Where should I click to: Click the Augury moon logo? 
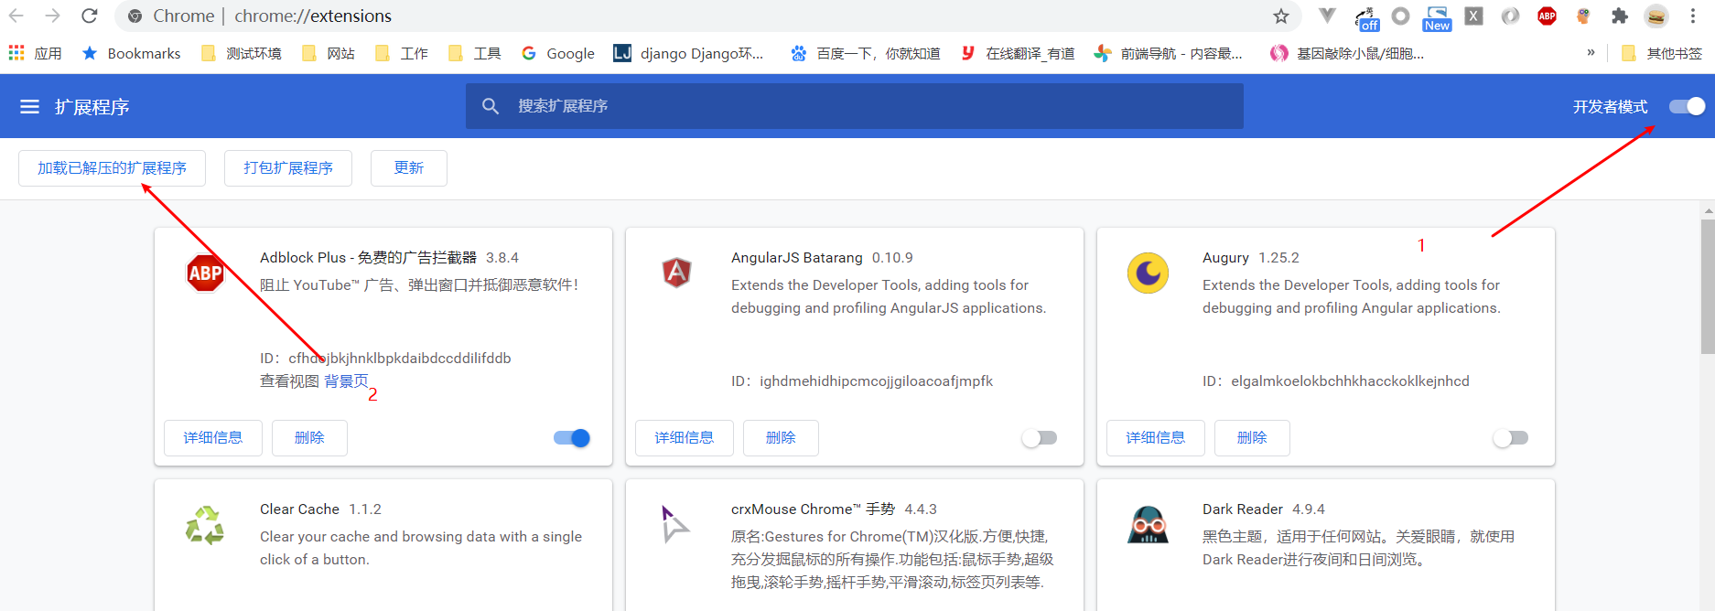[1148, 273]
